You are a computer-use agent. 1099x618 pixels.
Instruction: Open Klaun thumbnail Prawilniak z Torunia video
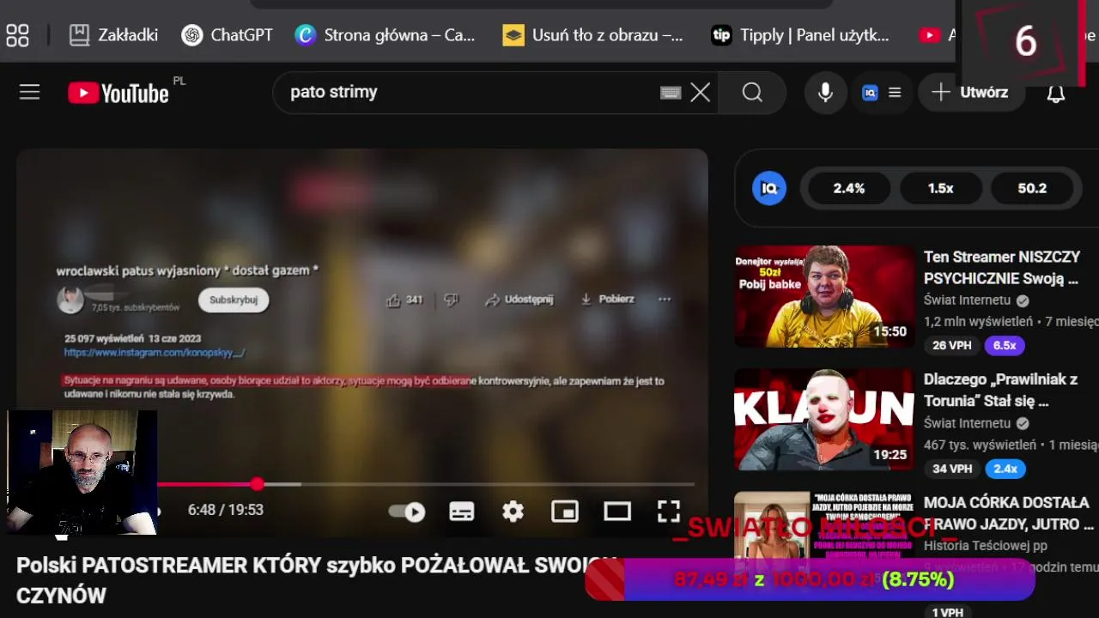tap(824, 420)
